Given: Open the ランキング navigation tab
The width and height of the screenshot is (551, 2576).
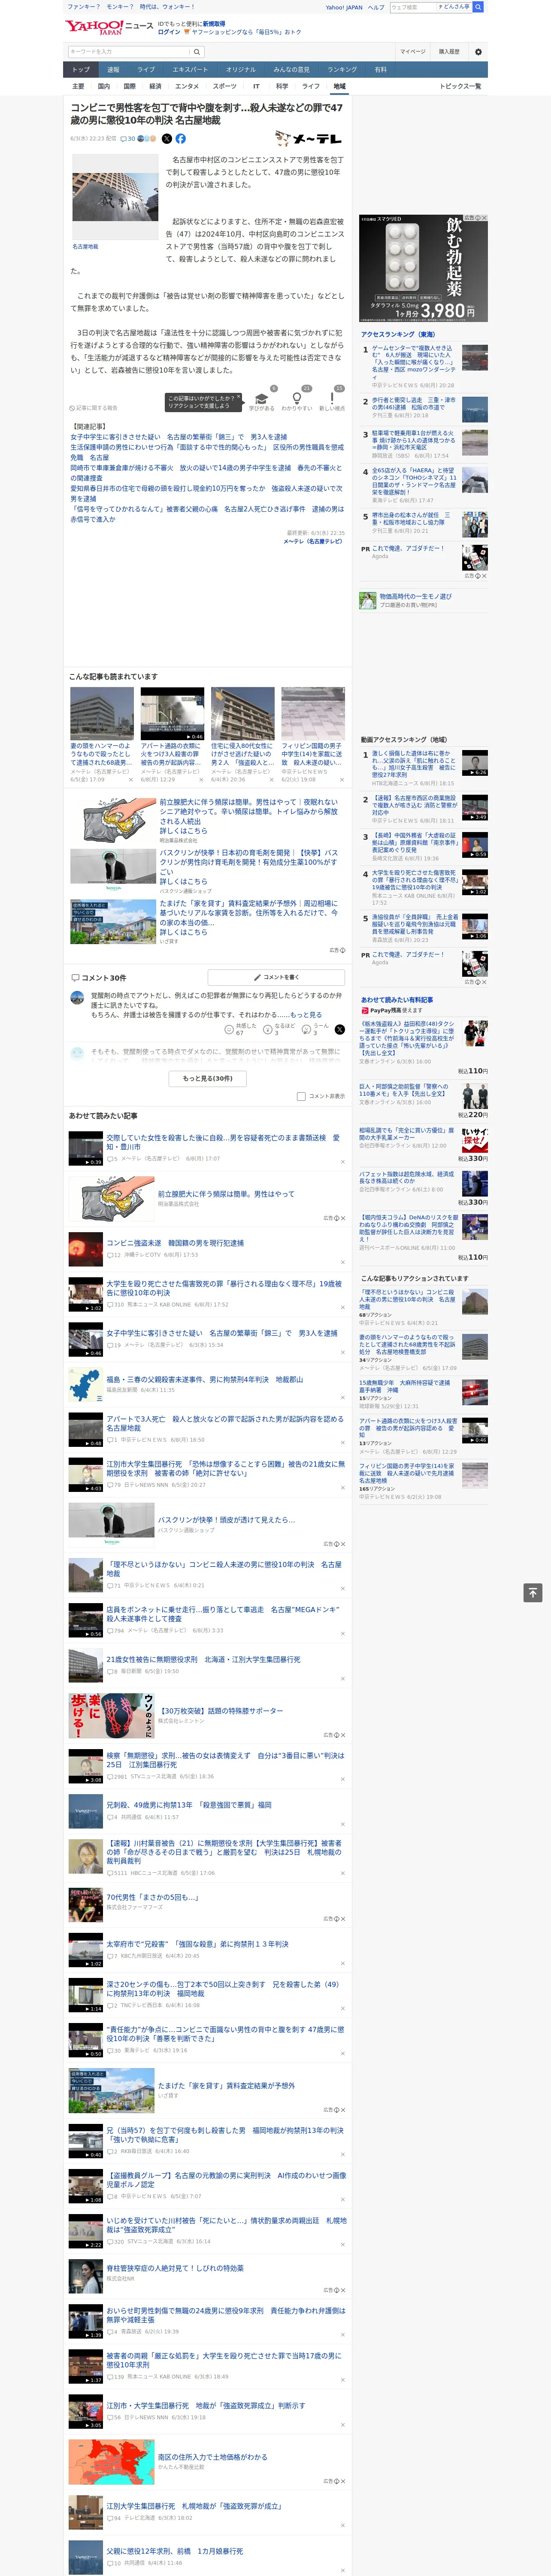Looking at the screenshot, I should (342, 70).
